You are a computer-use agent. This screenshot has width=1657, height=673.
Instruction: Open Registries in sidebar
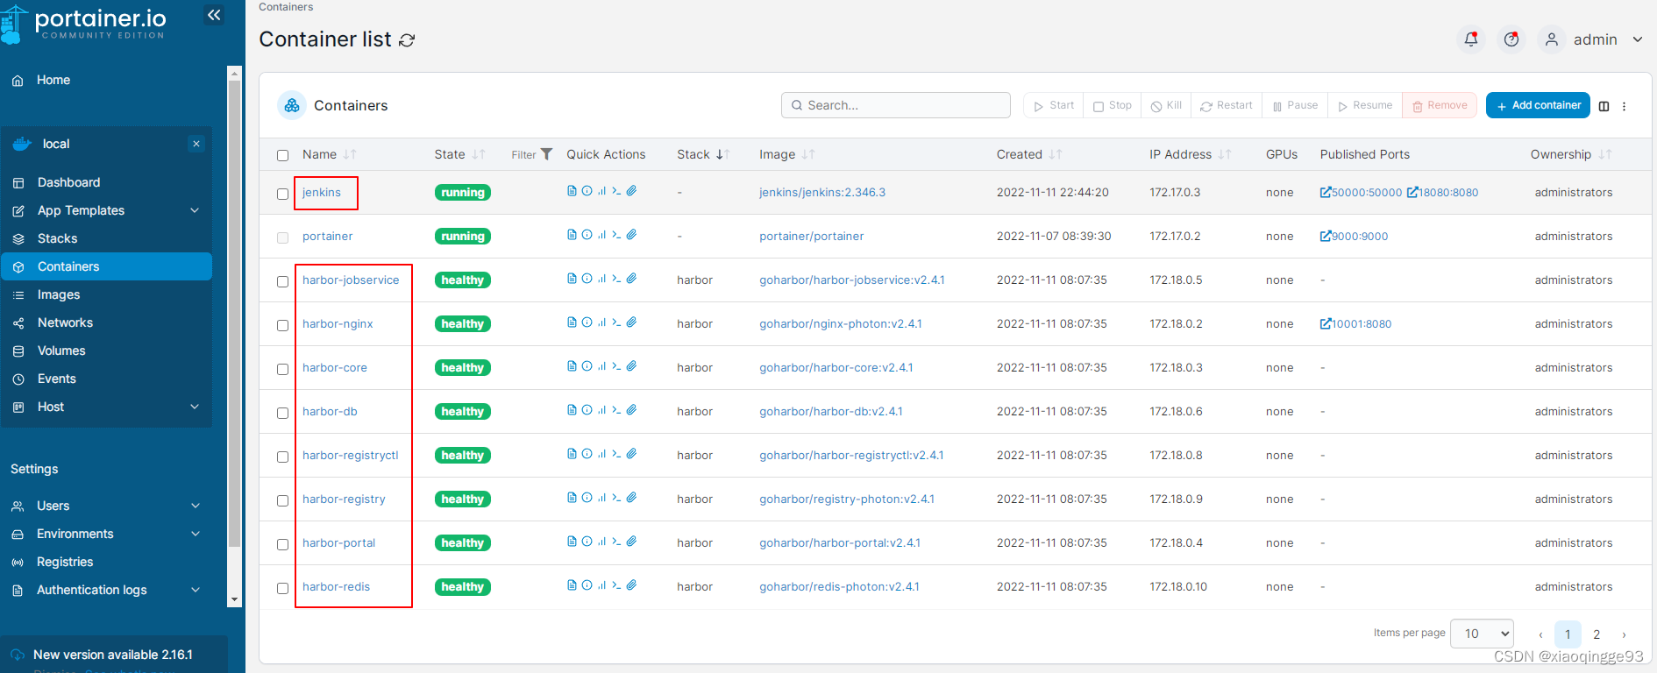(x=107, y=562)
